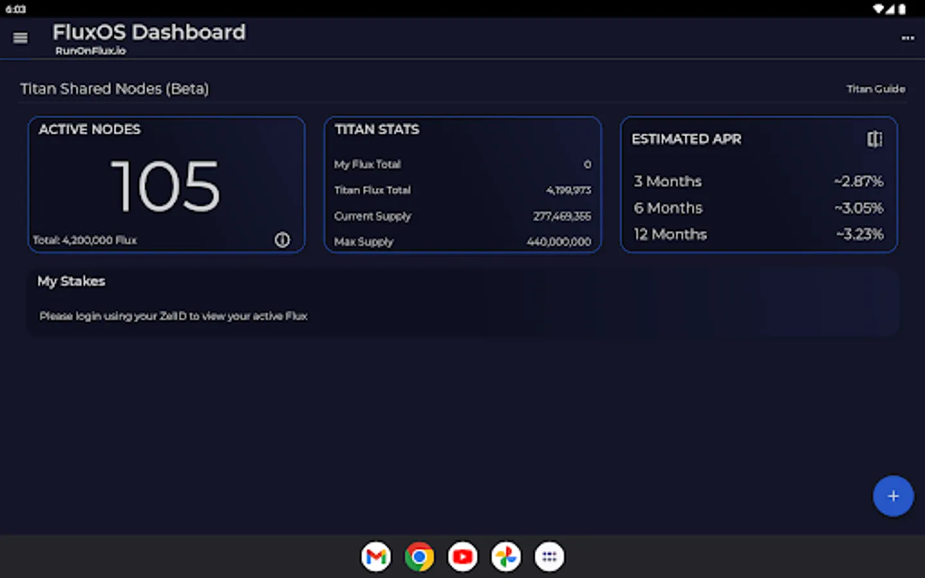The height and width of the screenshot is (578, 925).
Task: Click the ~3.05% APR value
Action: tap(859, 208)
